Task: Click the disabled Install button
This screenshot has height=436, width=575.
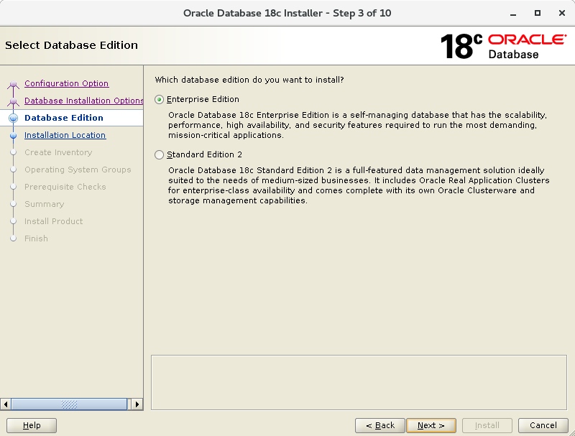Action: [487, 425]
